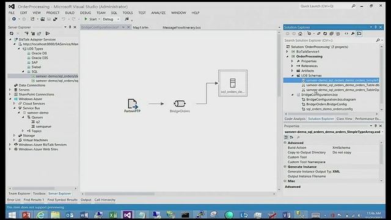This screenshot has width=391, height=220.
Task: Click the Windows Start button
Action: click(x=12, y=215)
